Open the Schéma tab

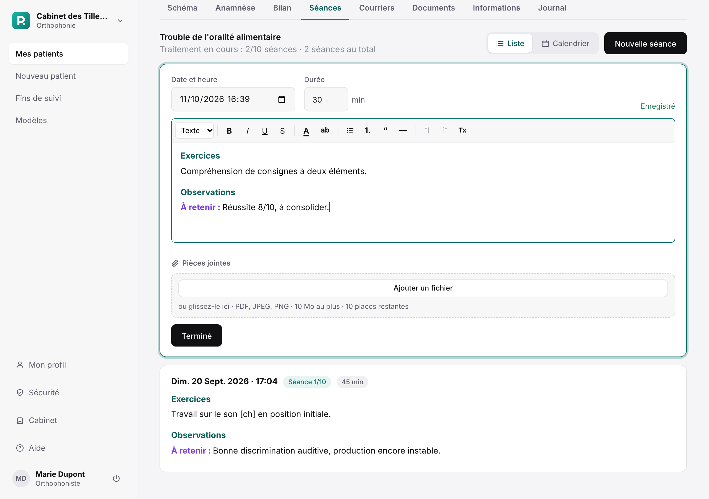click(x=182, y=8)
